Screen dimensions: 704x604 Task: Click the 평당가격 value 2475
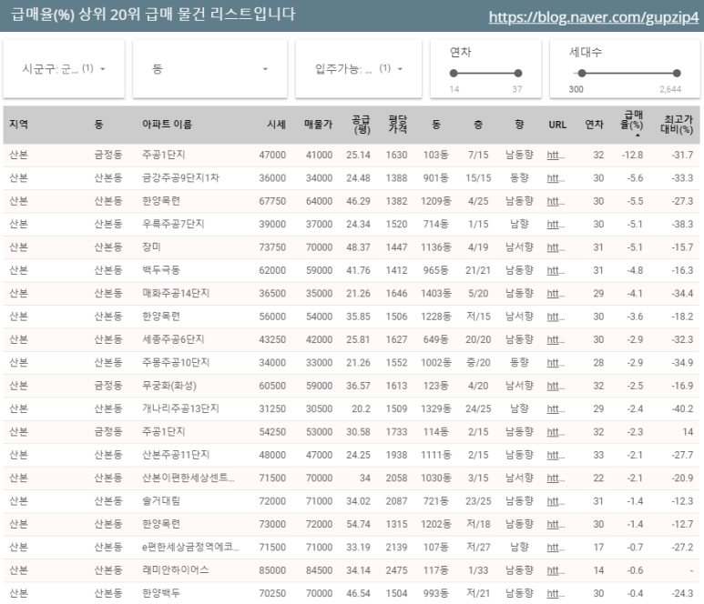pos(396,570)
